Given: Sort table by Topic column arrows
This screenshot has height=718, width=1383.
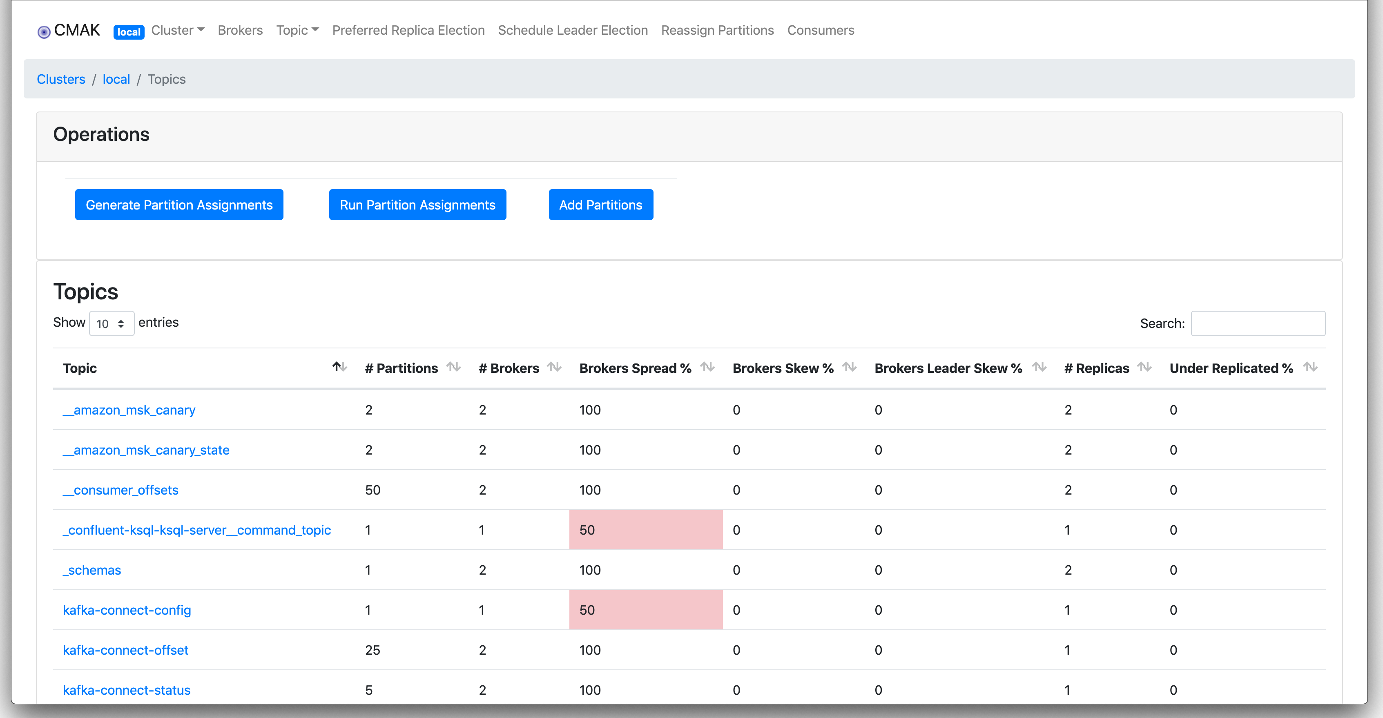Looking at the screenshot, I should (339, 367).
